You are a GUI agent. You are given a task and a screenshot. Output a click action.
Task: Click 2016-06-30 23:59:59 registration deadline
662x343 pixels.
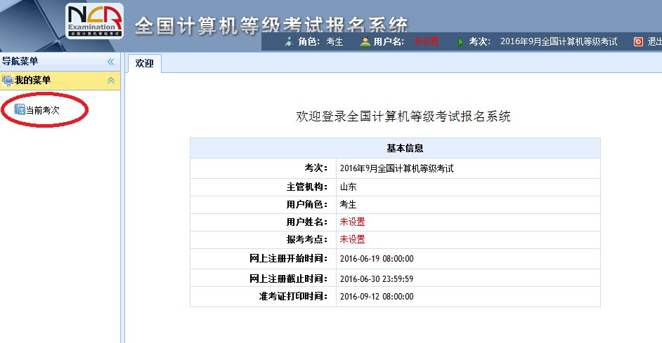pyautogui.click(x=377, y=279)
